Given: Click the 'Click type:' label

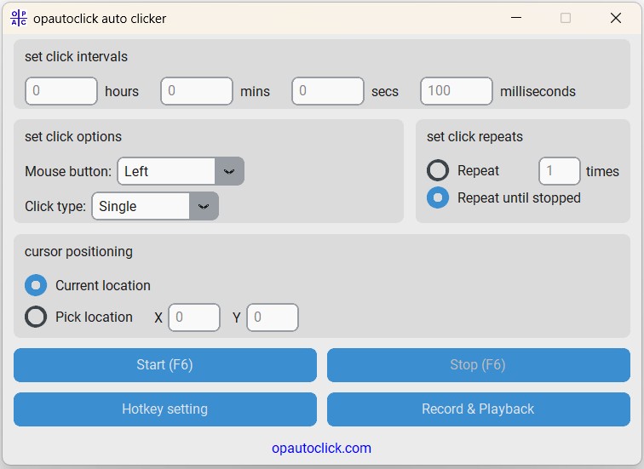Looking at the screenshot, I should point(55,206).
